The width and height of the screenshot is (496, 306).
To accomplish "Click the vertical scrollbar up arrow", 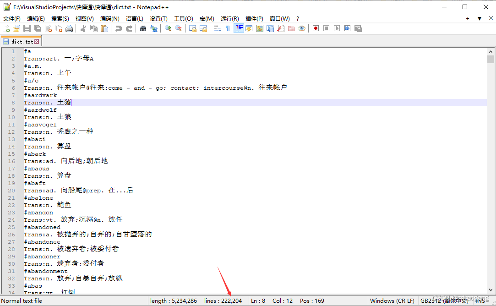I will (x=491, y=52).
